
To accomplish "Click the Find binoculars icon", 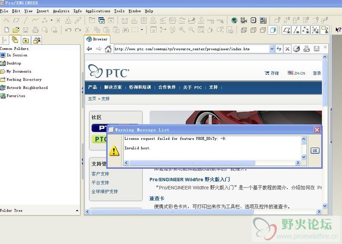I will point(126,30).
